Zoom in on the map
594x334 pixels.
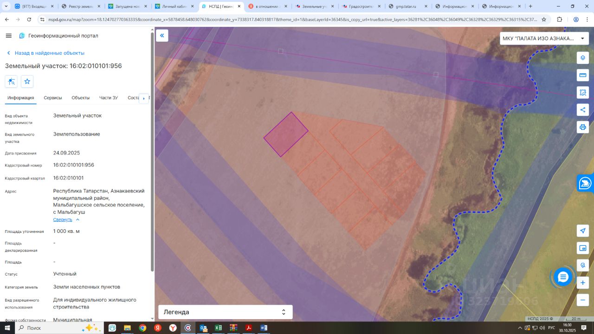[x=583, y=283]
